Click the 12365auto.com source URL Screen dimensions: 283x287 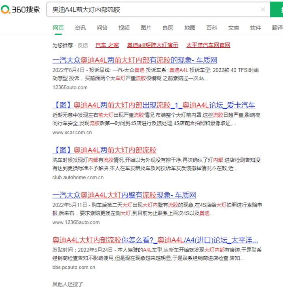(70, 87)
